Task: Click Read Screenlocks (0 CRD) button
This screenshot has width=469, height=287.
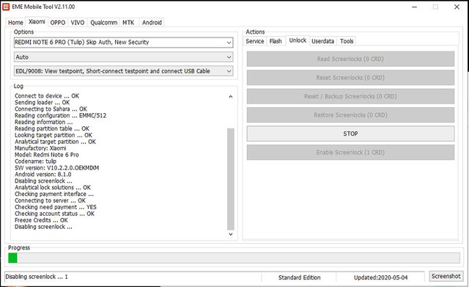Action: 350,59
